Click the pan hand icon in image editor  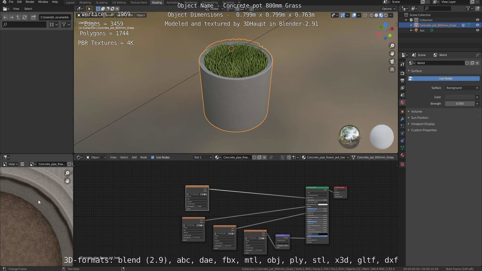coord(67,181)
